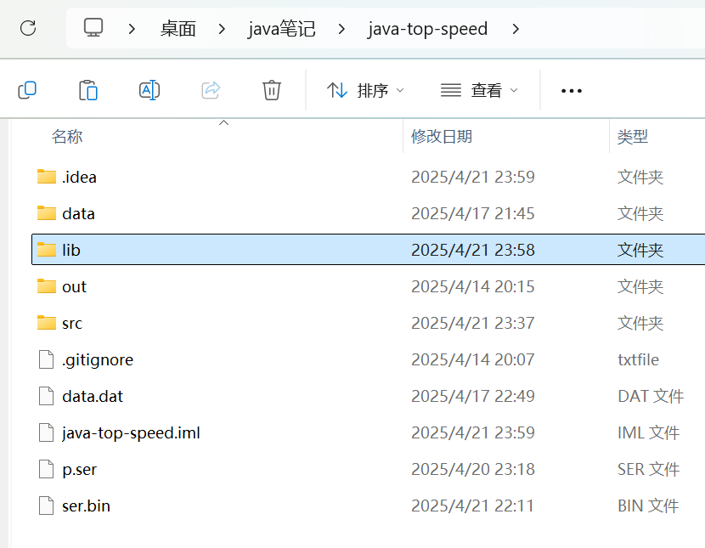Screen dimensions: 705x548
Task: Open the three-dot See more menu
Action: coord(572,91)
